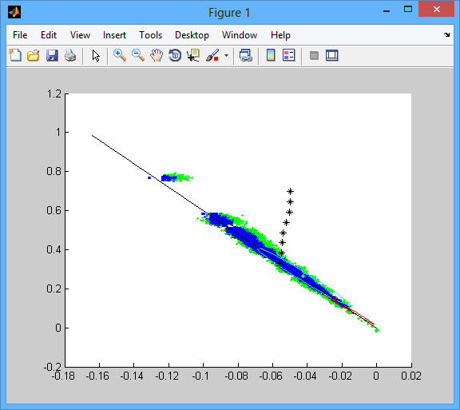Insert legend using toolbar icon

click(288, 55)
